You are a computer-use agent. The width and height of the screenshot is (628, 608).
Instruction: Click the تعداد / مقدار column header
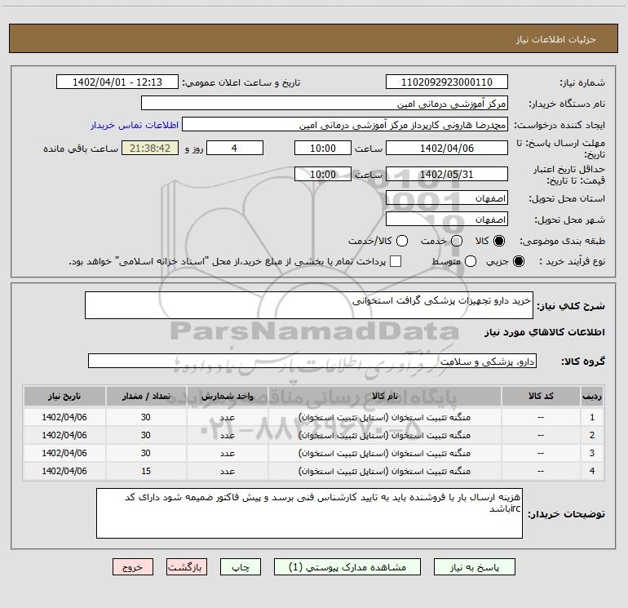pos(146,396)
